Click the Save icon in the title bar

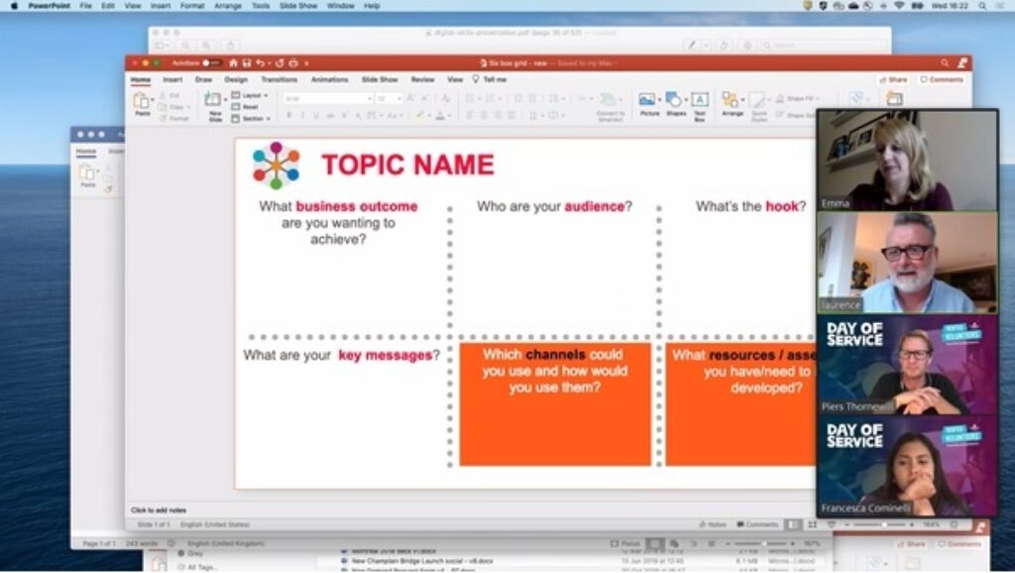[247, 62]
